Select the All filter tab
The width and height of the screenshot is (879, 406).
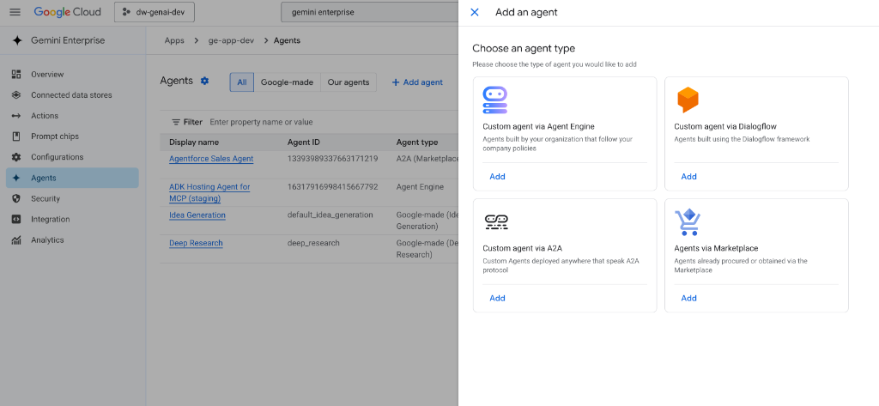click(x=241, y=82)
